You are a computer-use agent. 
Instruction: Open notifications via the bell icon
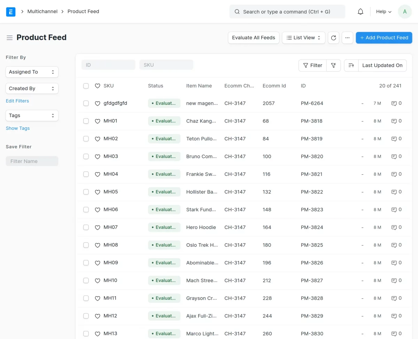coord(361,11)
